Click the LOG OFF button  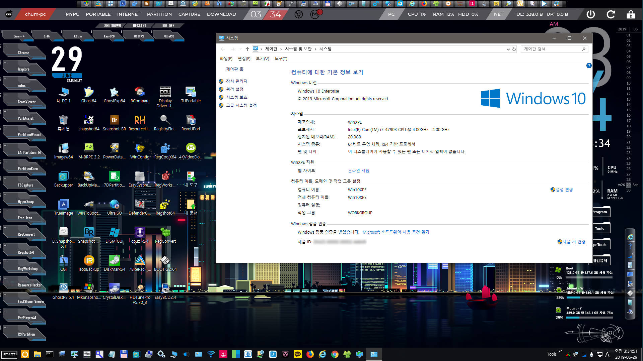(168, 26)
